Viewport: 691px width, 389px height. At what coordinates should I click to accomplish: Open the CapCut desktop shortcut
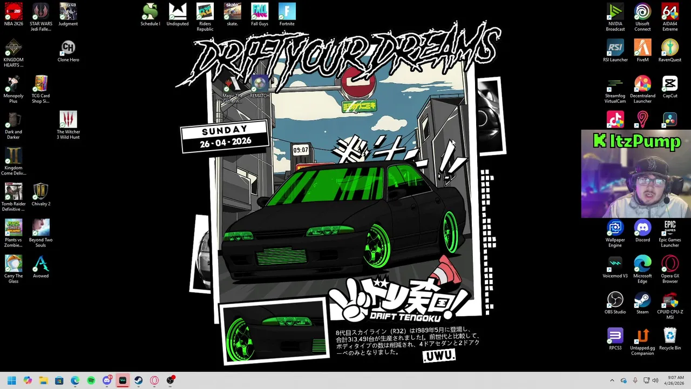[670, 87]
